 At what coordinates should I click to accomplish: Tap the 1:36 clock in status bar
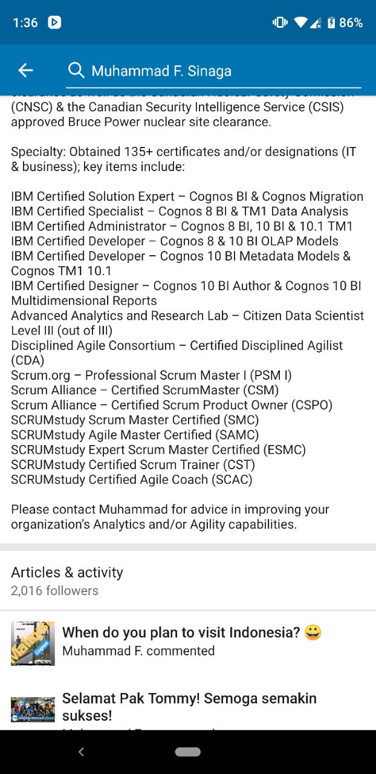(x=25, y=22)
